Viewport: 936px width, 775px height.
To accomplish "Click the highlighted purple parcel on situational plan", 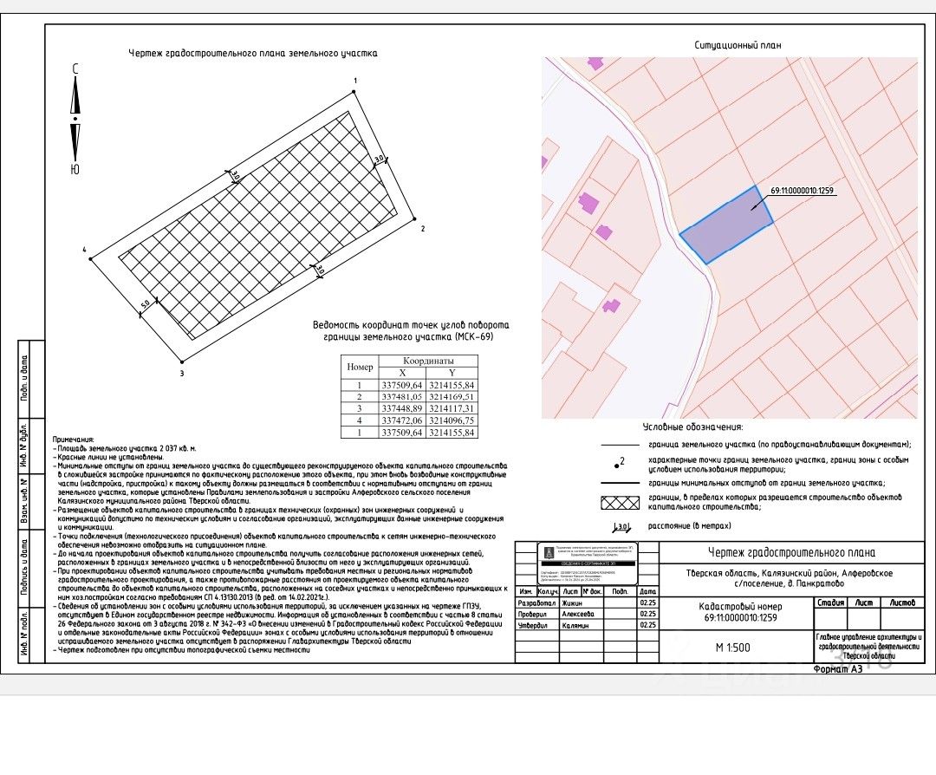I will [x=726, y=225].
